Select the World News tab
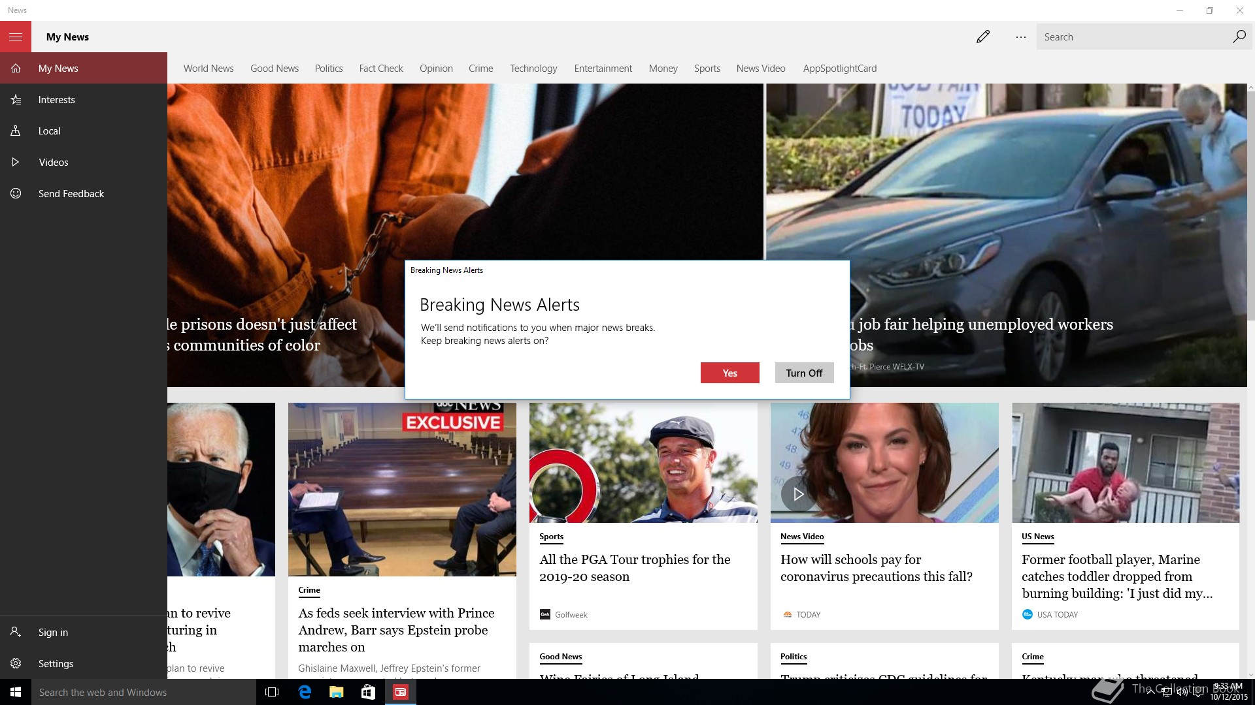This screenshot has width=1255, height=705. 209,68
